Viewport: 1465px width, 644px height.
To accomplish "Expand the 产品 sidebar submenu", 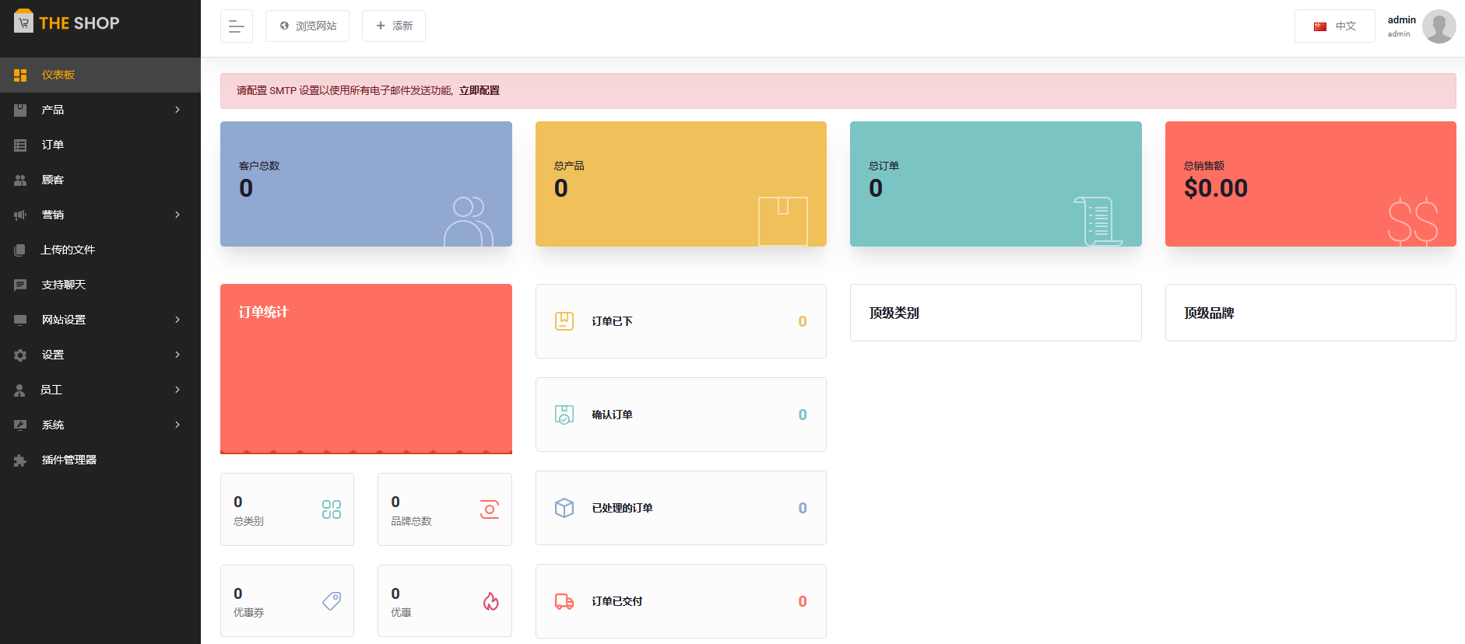I will (x=177, y=110).
